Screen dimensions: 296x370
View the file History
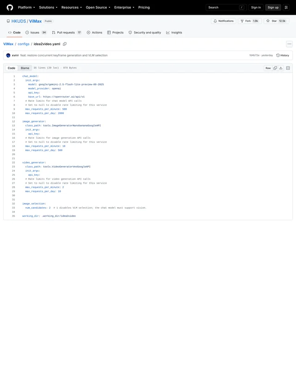(x=283, y=55)
